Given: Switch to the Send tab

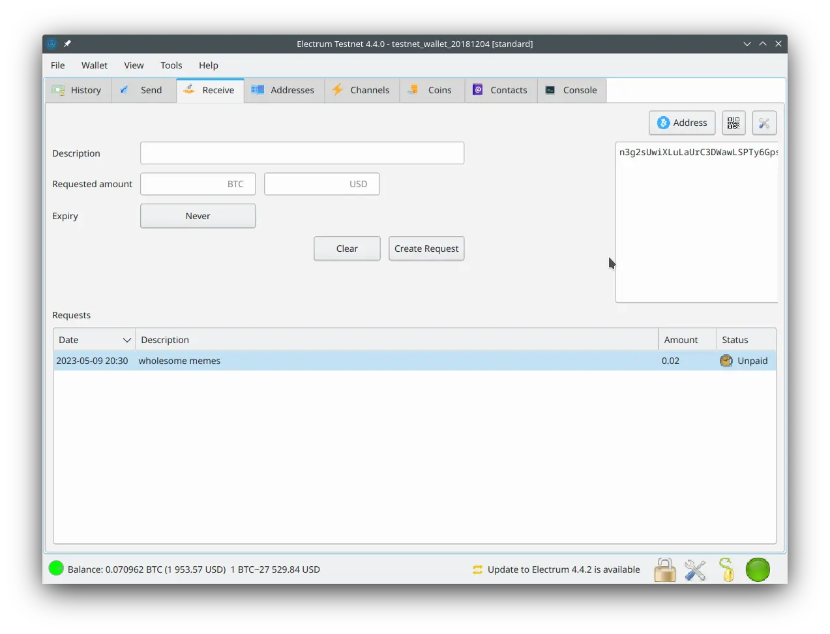Looking at the screenshot, I should [143, 90].
